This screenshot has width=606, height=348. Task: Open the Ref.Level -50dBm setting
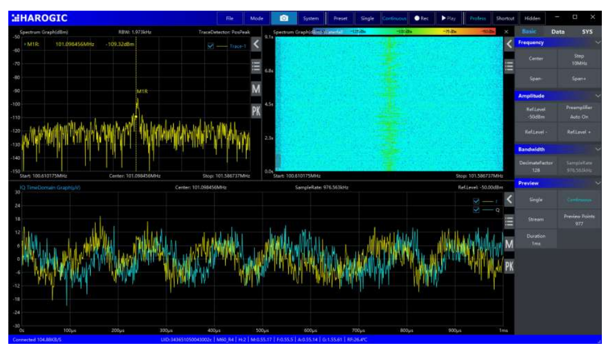coord(535,113)
